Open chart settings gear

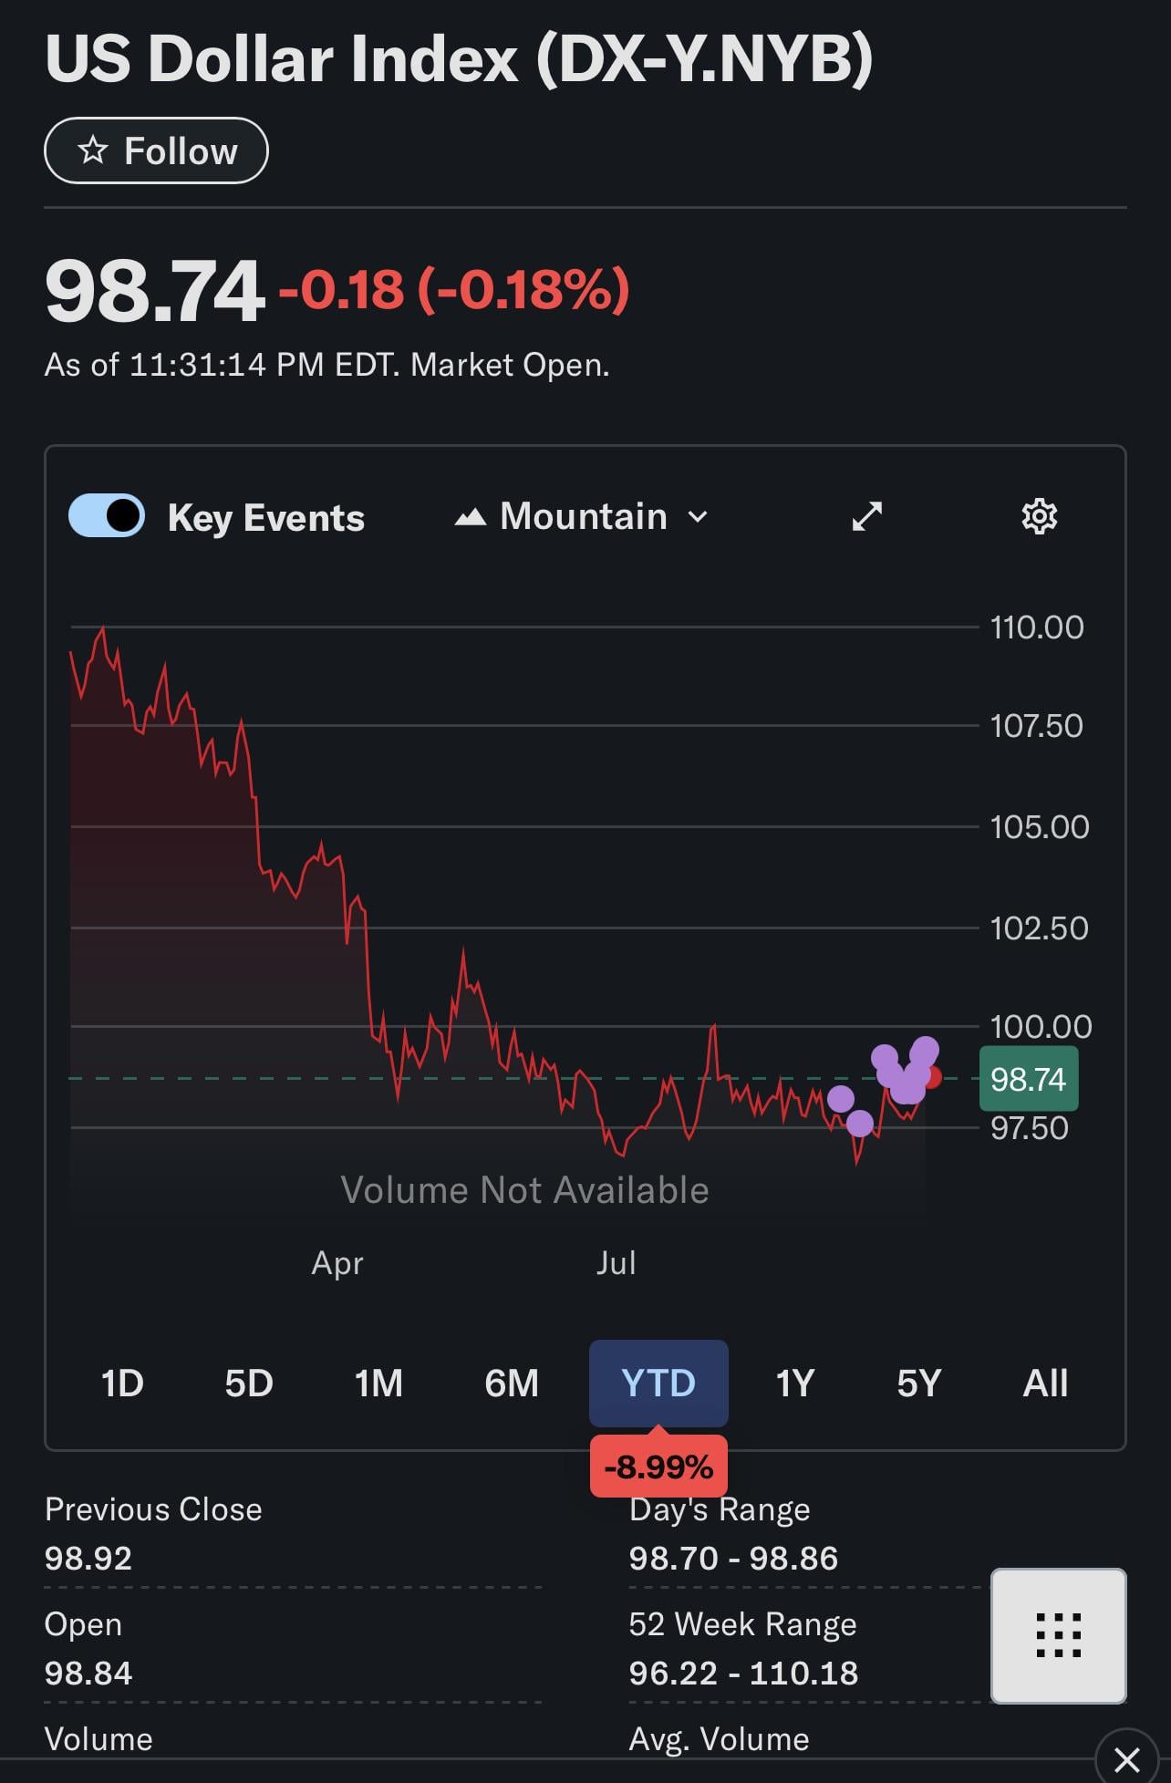pos(1039,516)
